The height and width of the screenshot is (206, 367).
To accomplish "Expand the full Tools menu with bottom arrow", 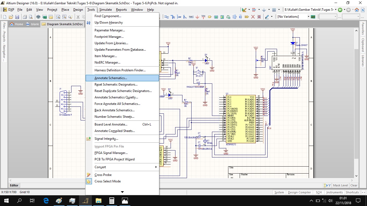I will [x=122, y=192].
